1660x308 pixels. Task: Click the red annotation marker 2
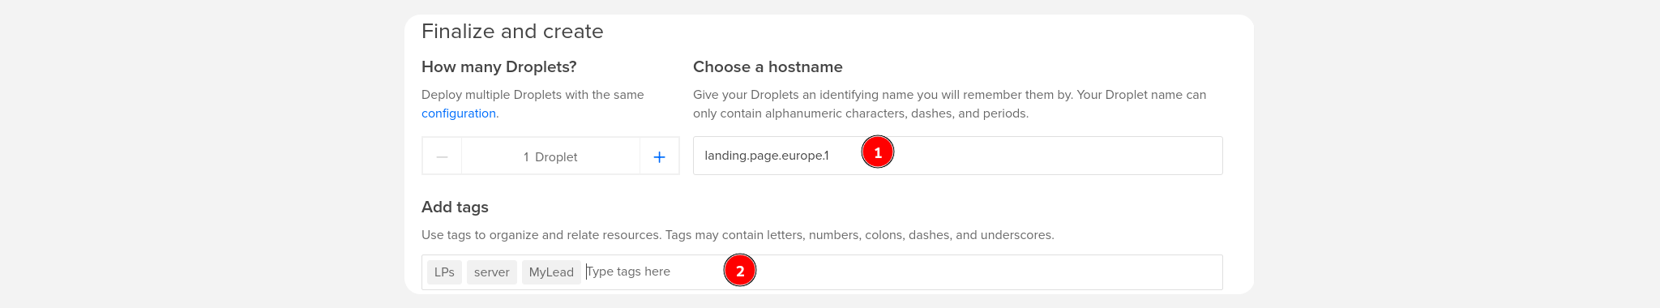(x=740, y=271)
